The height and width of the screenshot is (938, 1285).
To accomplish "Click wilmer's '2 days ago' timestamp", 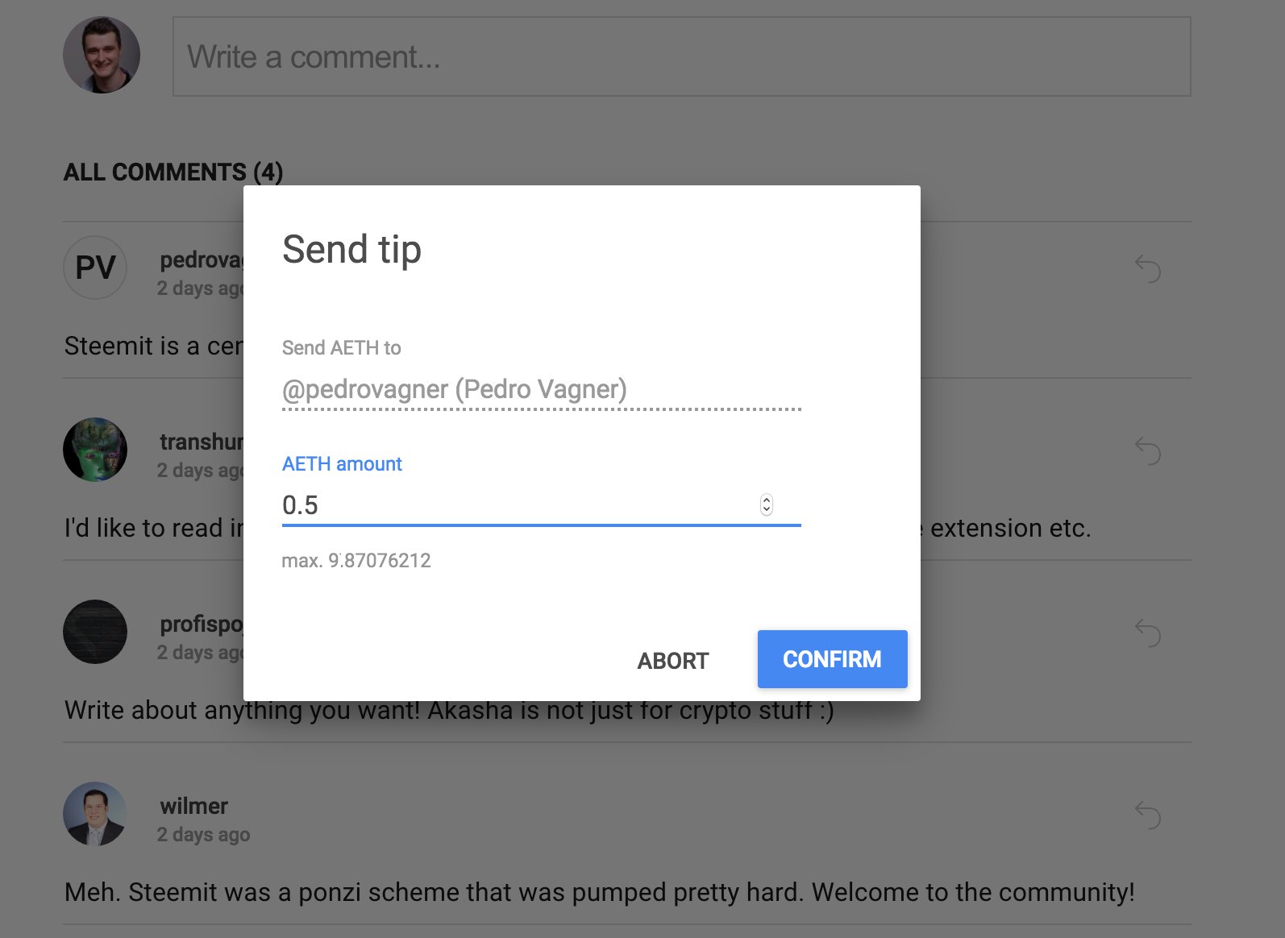I will tap(203, 835).
